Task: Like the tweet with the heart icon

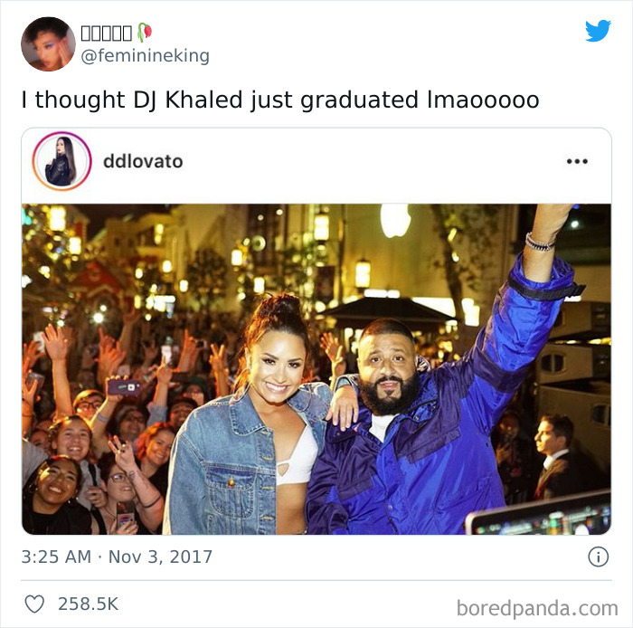Action: click(34, 604)
